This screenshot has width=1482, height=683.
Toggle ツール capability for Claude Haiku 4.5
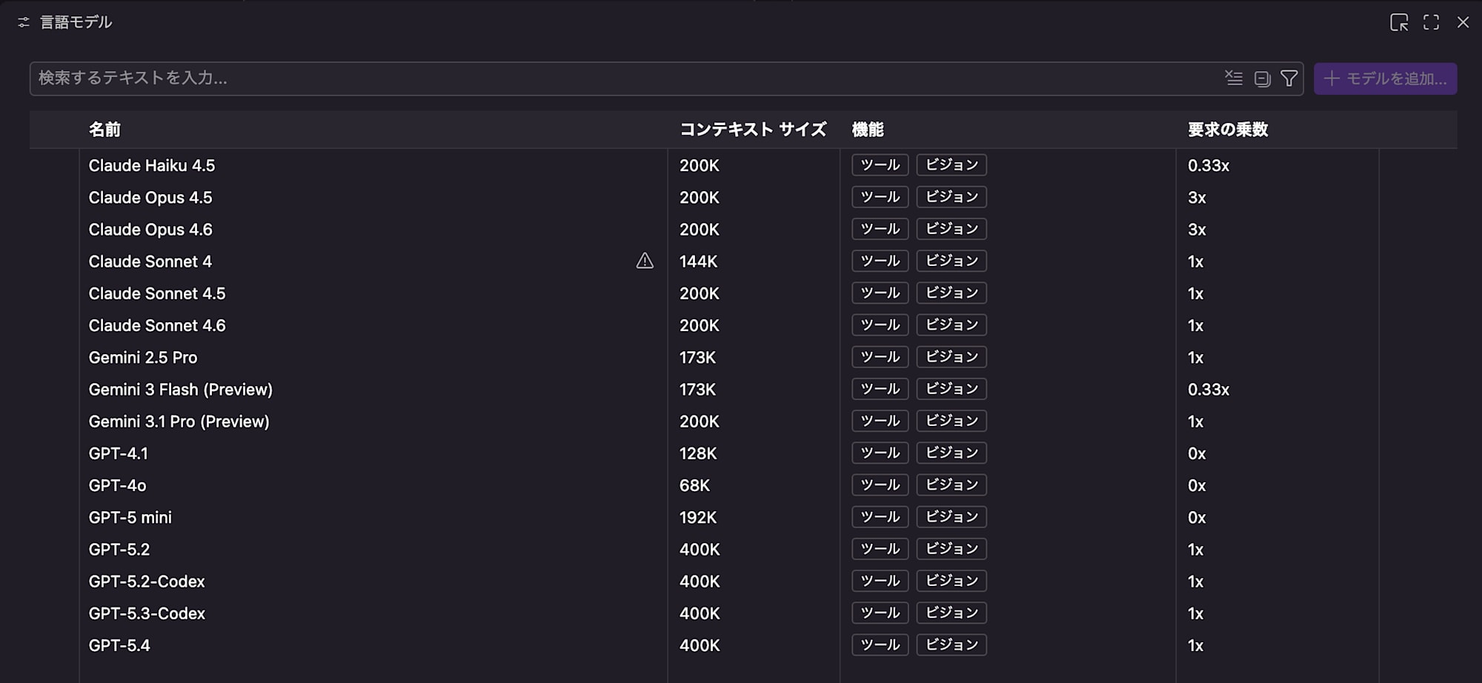point(880,164)
